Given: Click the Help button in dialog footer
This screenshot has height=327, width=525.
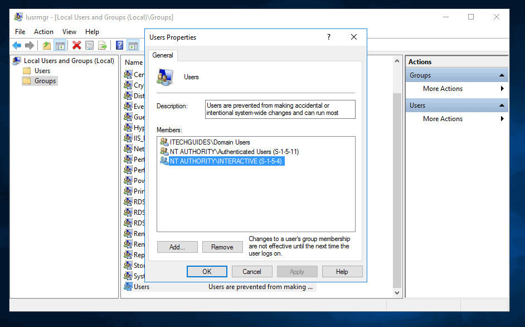Looking at the screenshot, I should pyautogui.click(x=342, y=272).
